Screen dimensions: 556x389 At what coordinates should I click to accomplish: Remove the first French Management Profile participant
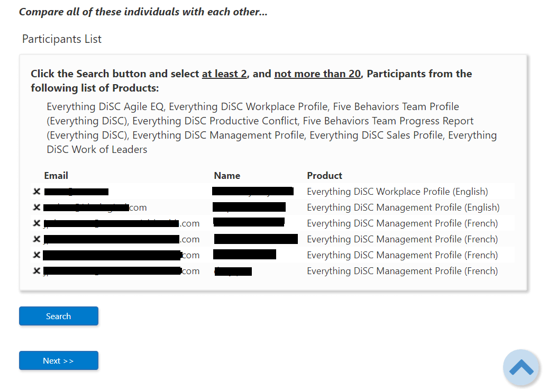[x=37, y=223]
